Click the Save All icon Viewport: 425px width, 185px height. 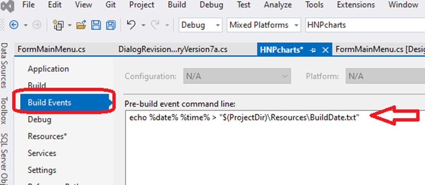[x=111, y=25]
